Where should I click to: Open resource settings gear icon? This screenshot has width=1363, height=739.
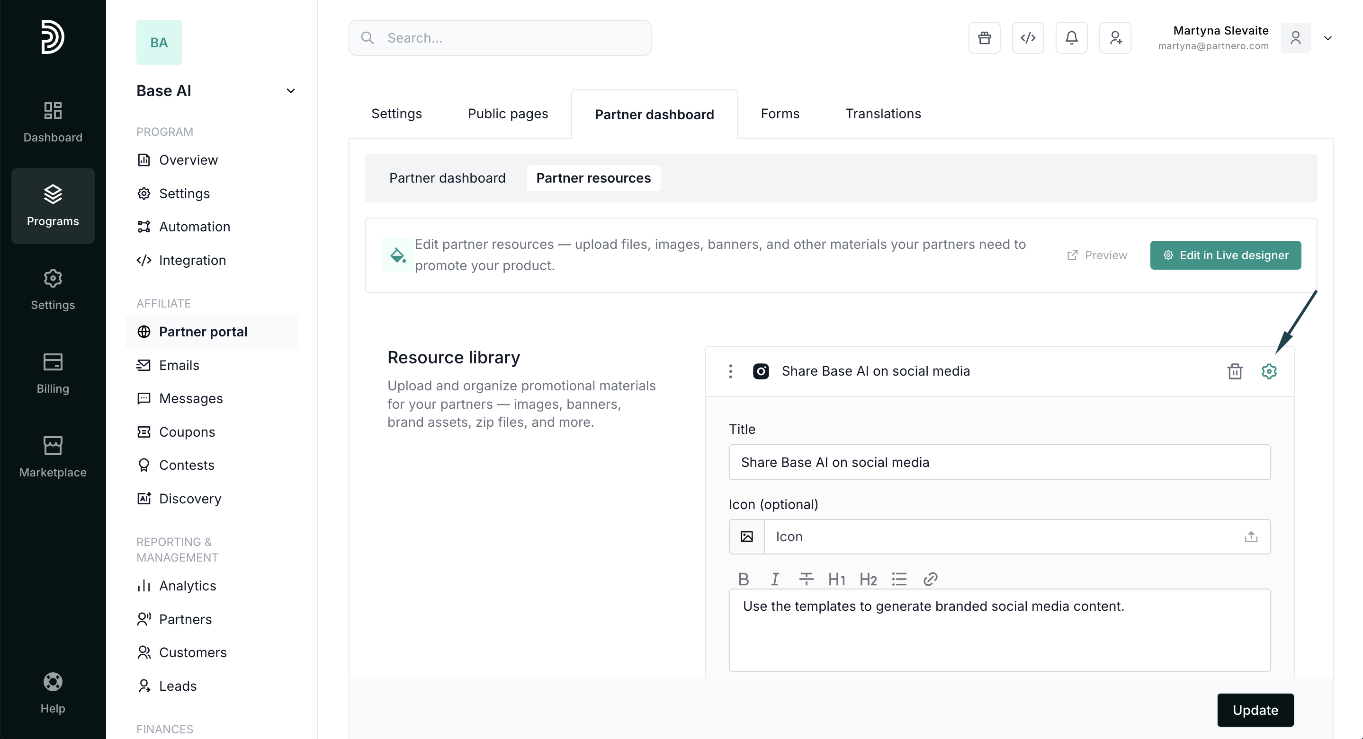tap(1269, 371)
